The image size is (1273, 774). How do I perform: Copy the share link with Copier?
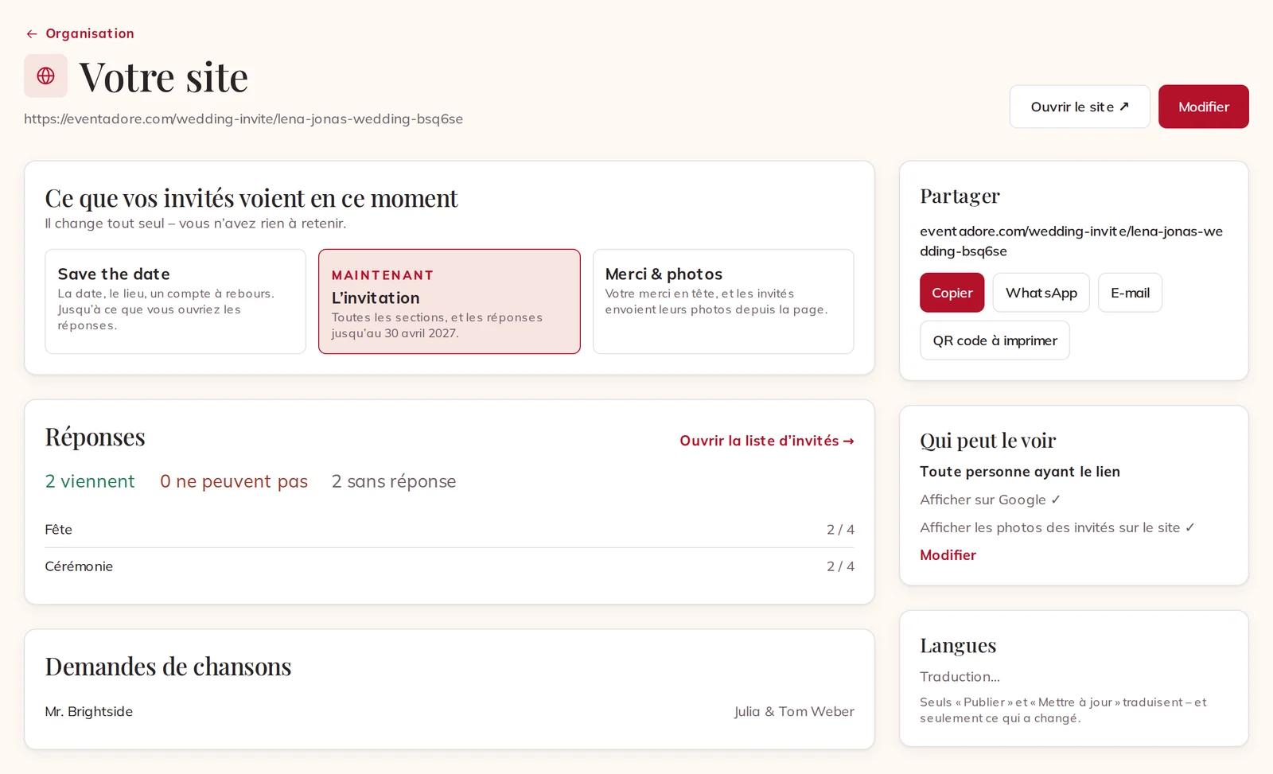click(952, 293)
